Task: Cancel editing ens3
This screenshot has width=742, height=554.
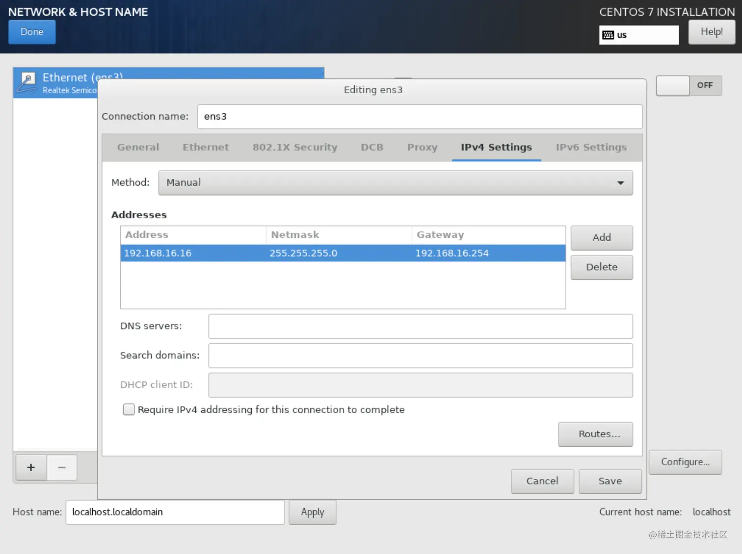Action: point(542,481)
